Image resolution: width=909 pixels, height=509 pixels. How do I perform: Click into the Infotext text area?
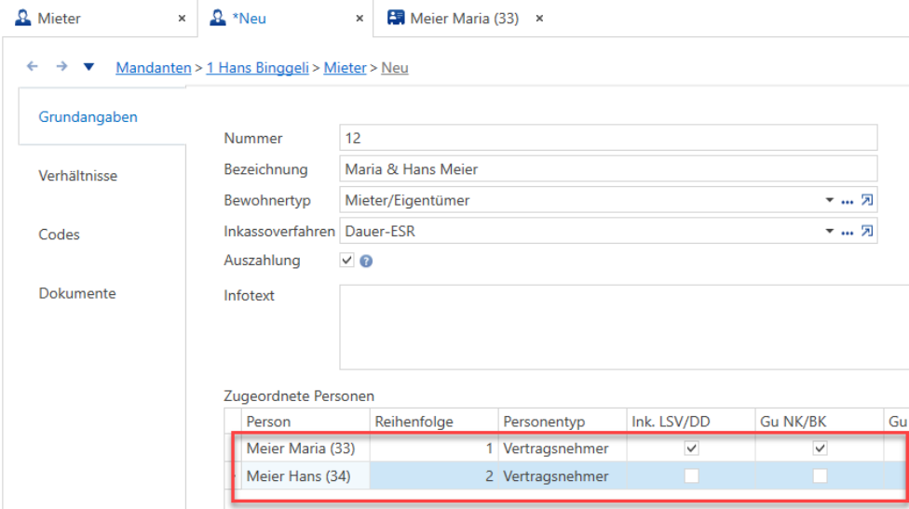(624, 328)
